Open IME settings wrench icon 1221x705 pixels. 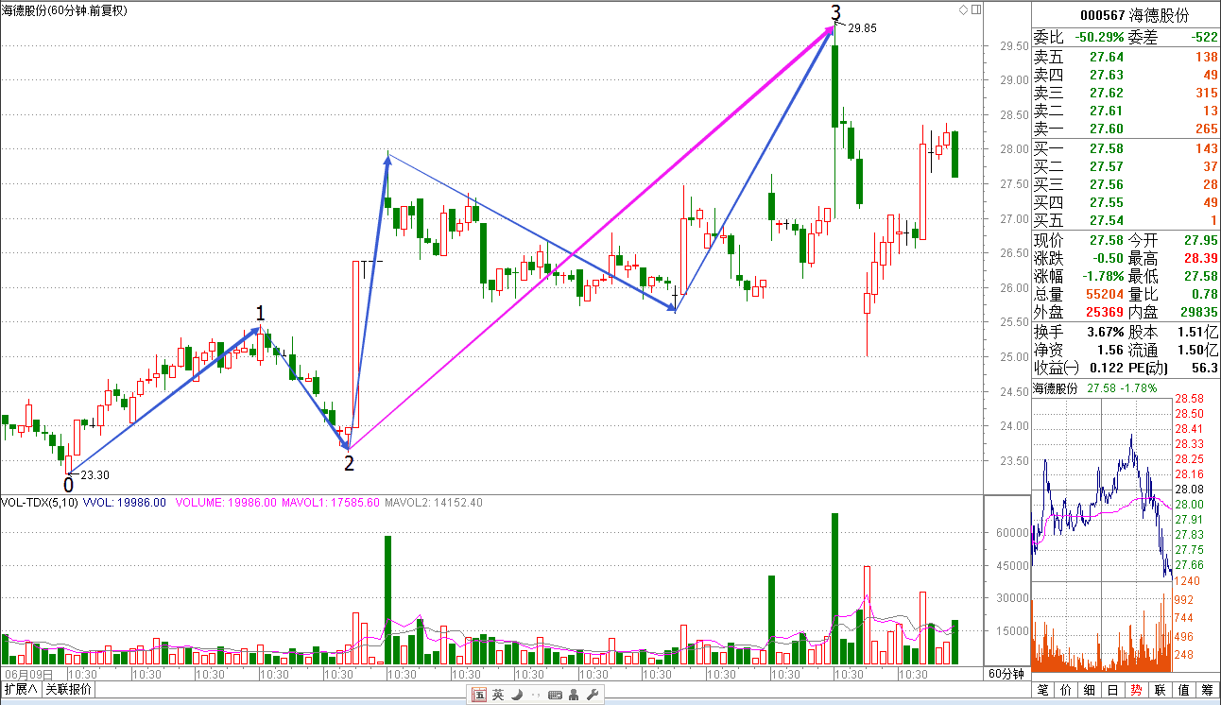coord(593,696)
